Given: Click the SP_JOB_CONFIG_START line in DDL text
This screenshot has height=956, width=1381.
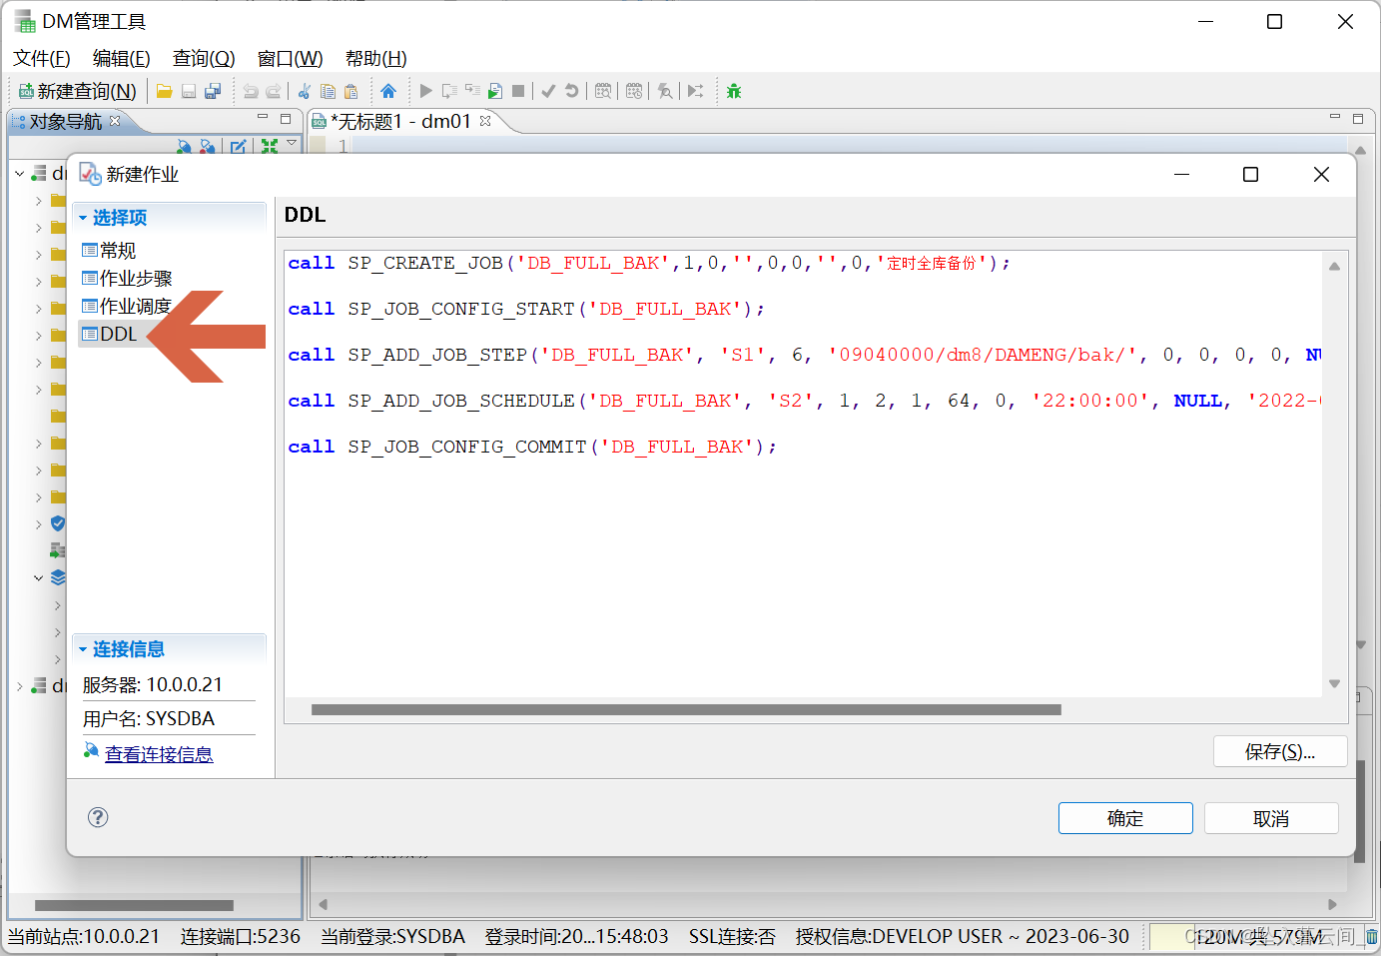Looking at the screenshot, I should point(526,309).
